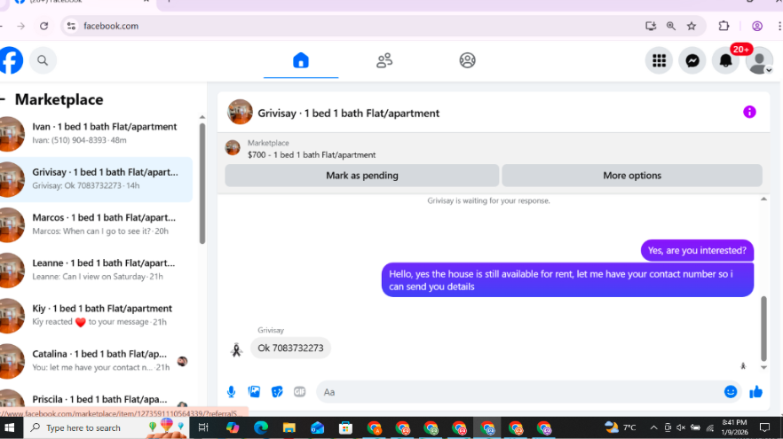Open Kiy's conversation
Viewport: 783px width, 439px height.
coord(96,315)
